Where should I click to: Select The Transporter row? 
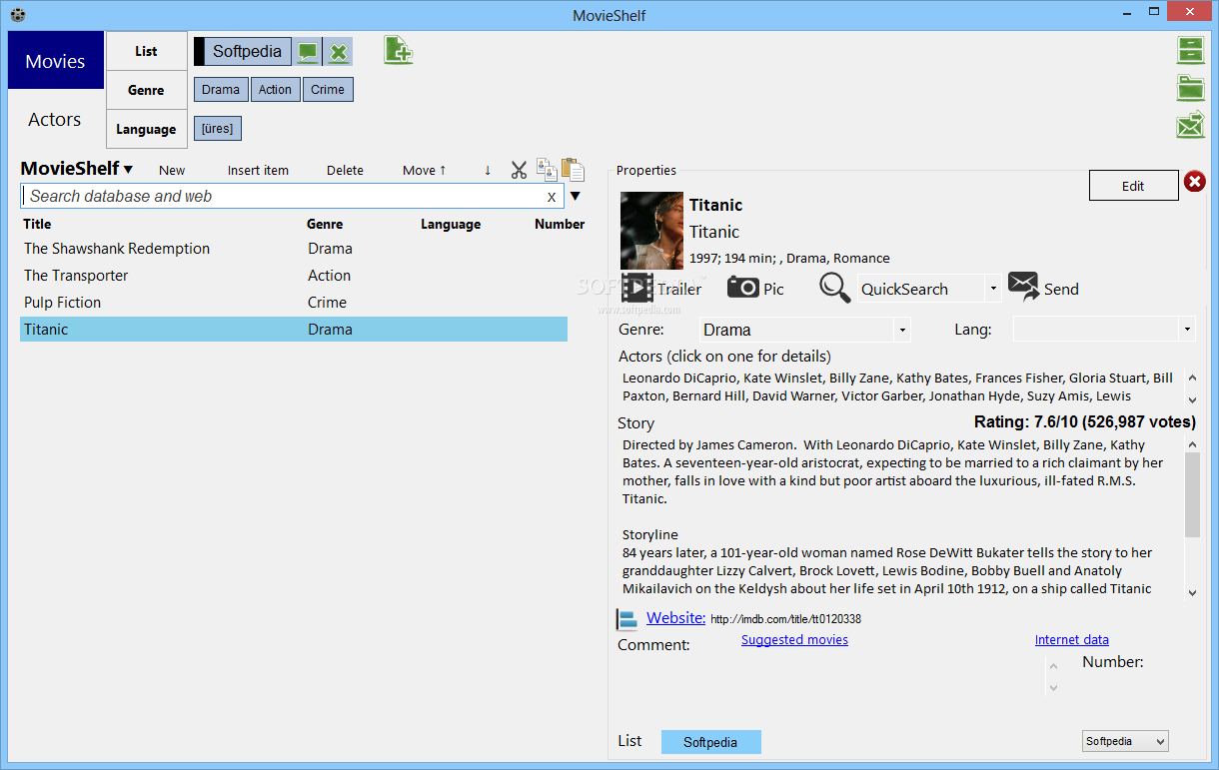[294, 276]
